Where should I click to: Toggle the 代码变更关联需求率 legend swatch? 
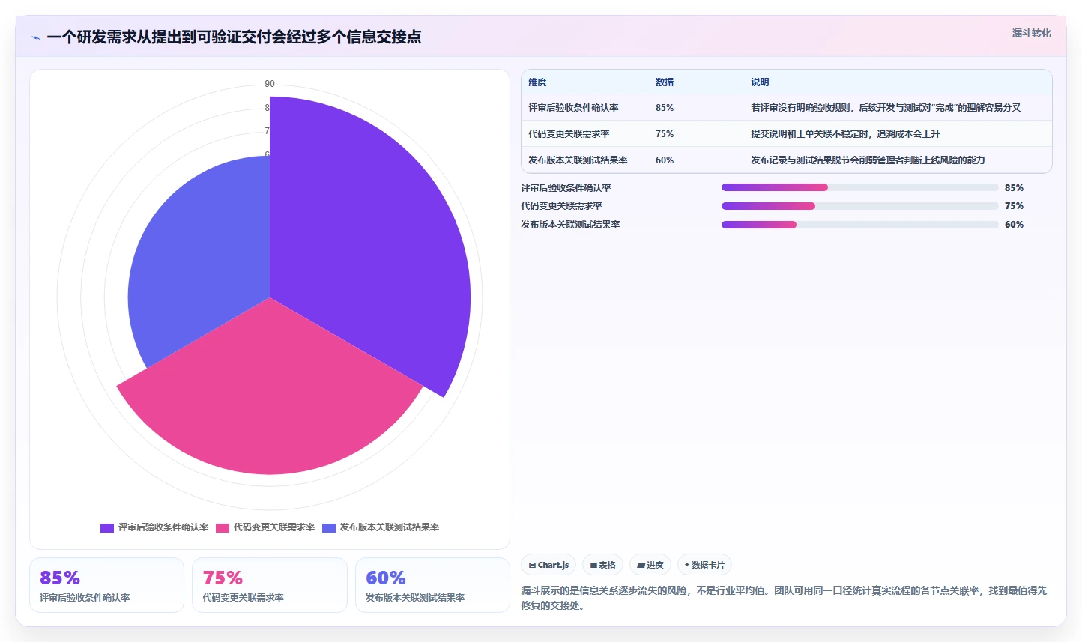point(223,527)
